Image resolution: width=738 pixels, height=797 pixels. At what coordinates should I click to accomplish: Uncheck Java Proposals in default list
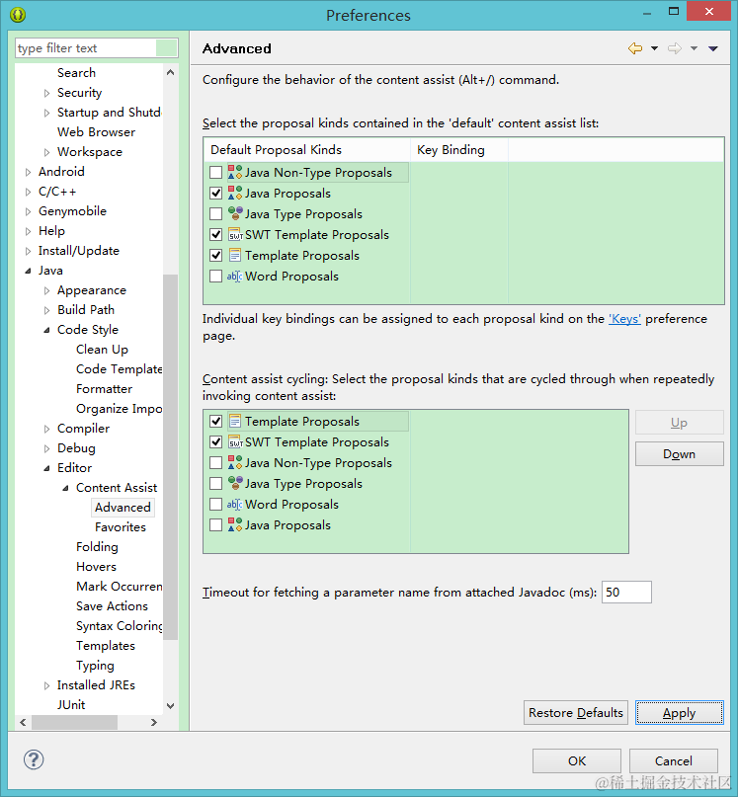(215, 194)
